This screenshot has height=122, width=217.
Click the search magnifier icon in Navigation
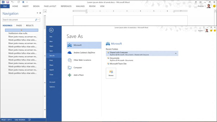(x=36, y=20)
